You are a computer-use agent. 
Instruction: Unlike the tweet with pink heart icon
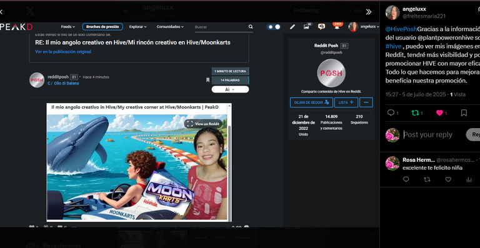(439, 113)
